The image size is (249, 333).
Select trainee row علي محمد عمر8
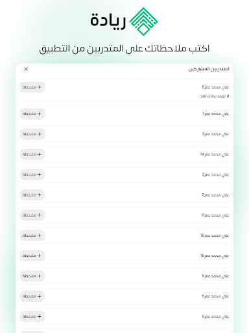pyautogui.click(x=124, y=90)
